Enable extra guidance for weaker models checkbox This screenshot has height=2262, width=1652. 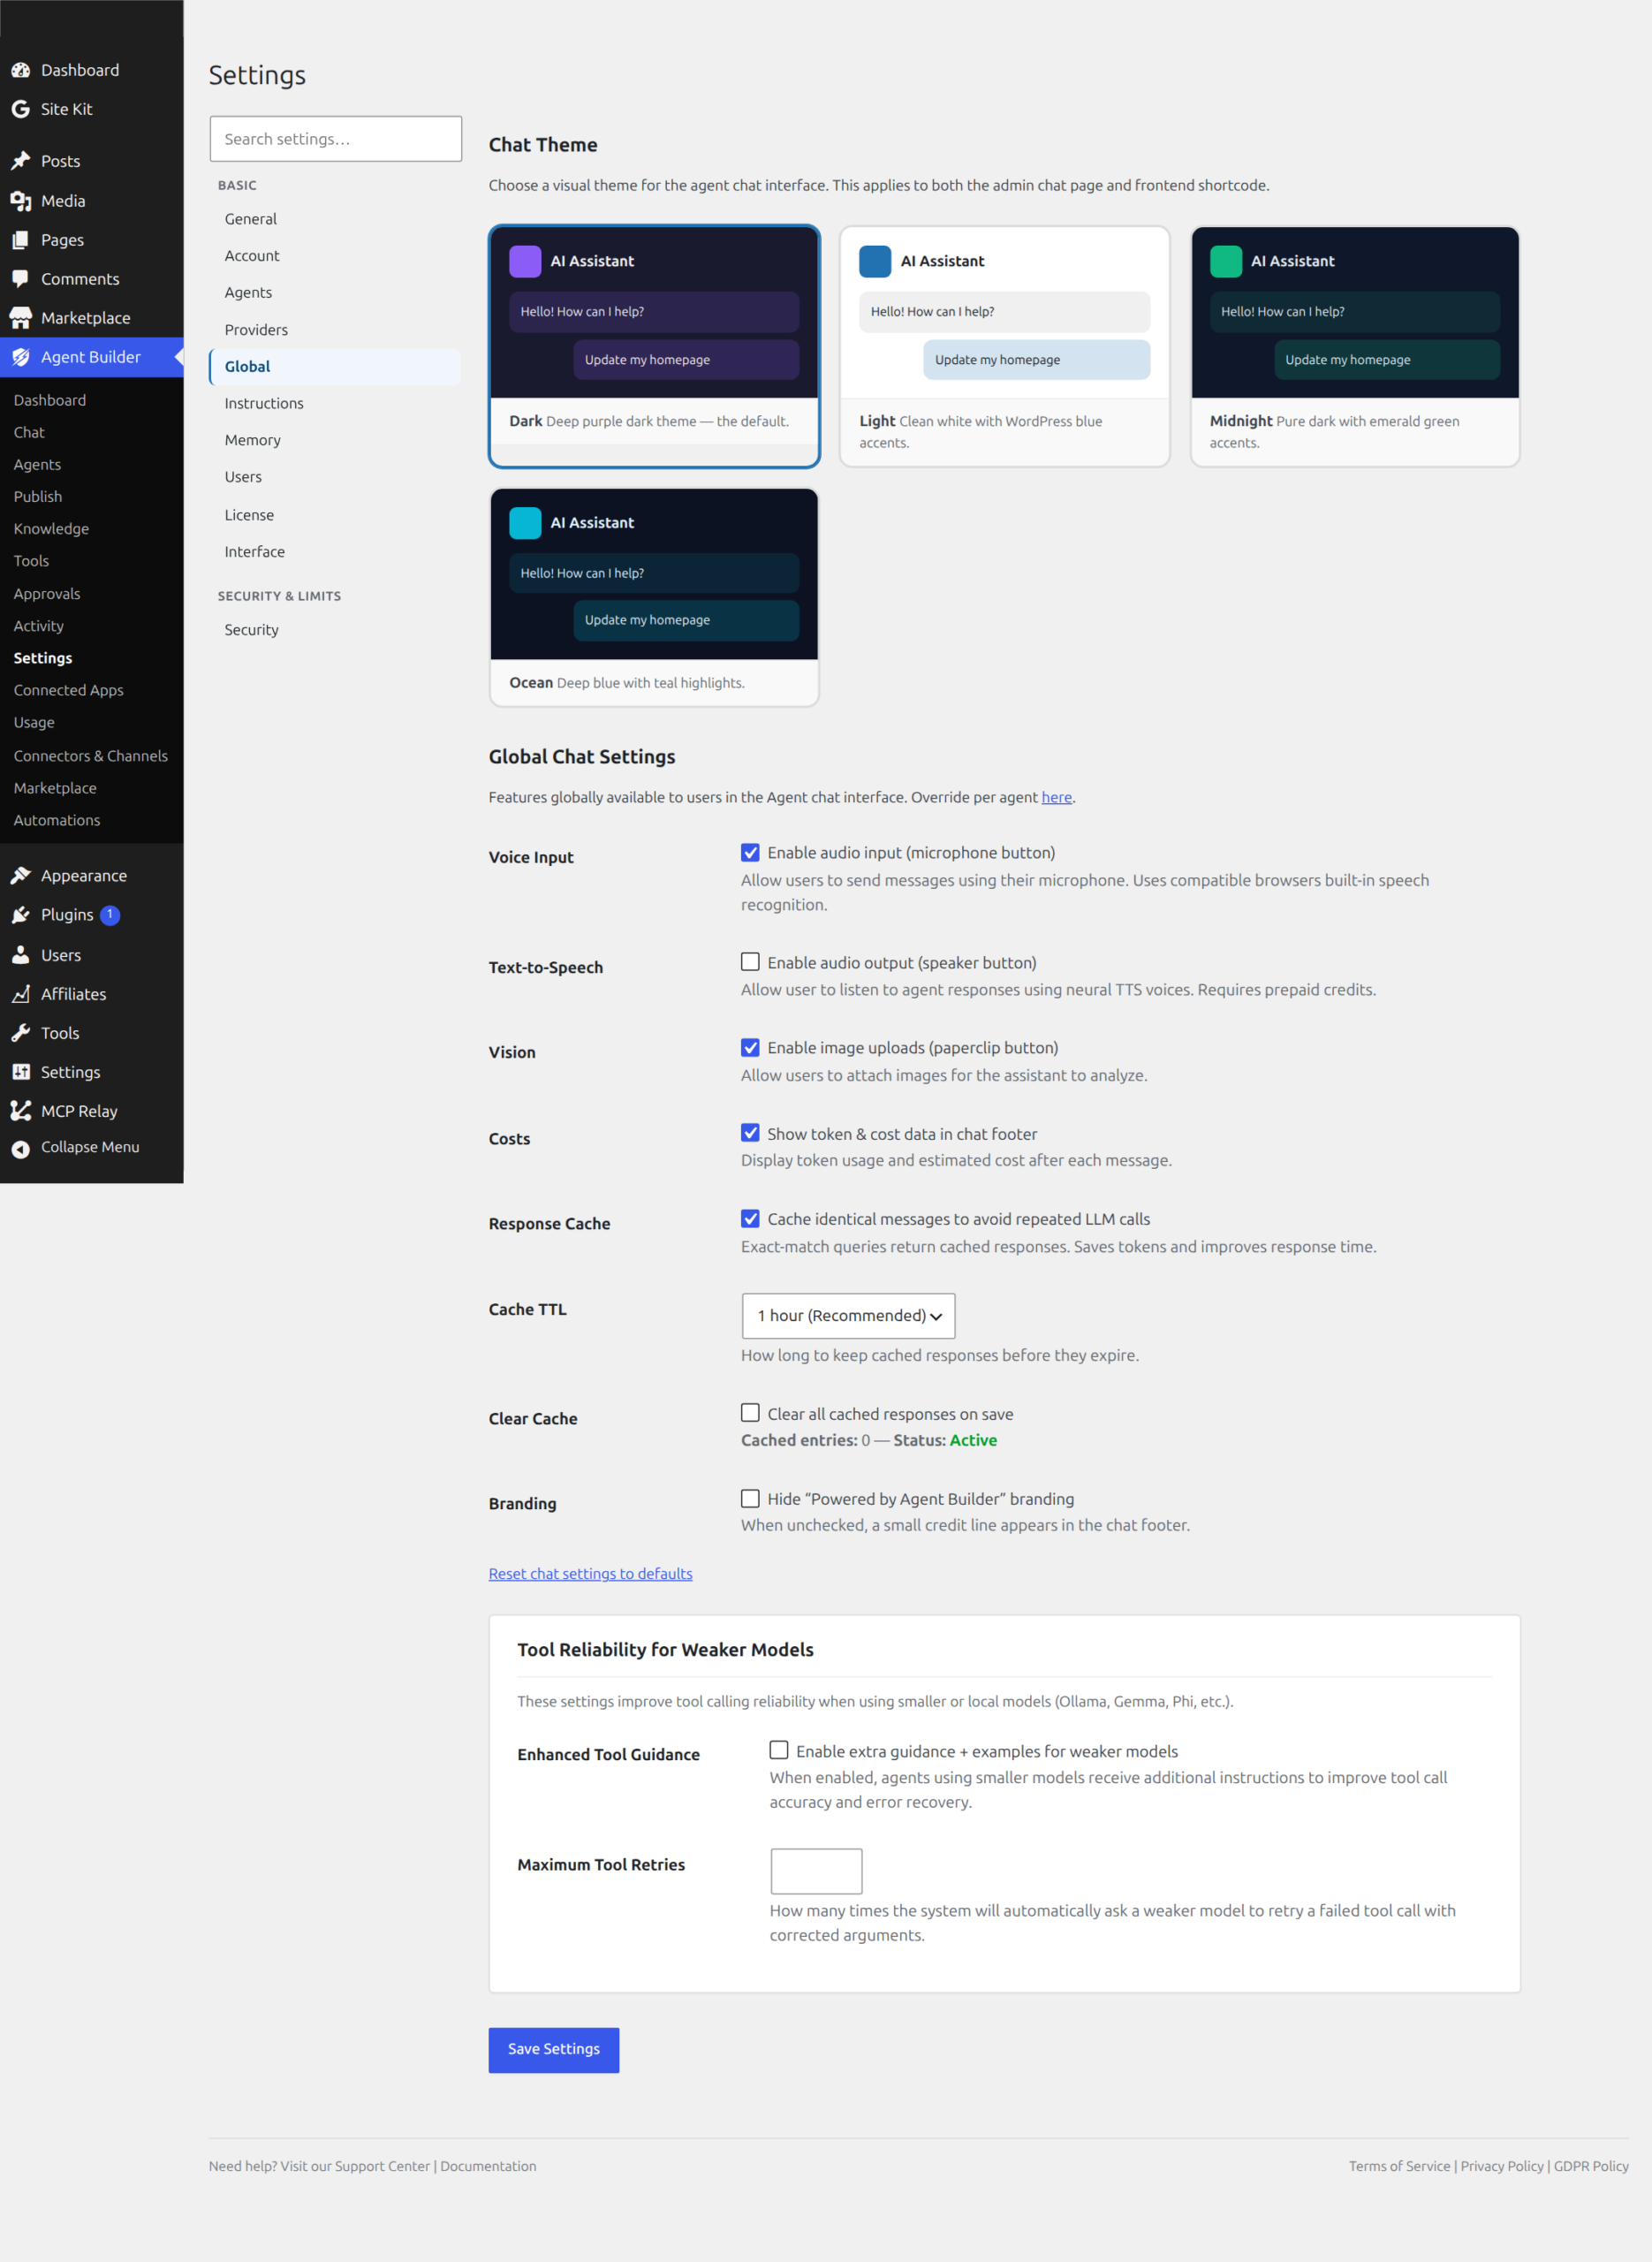[x=779, y=1750]
